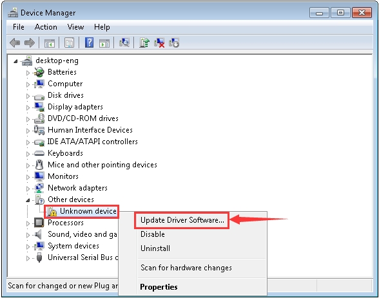The height and width of the screenshot is (298, 379).
Task: Select Disable from the context menu
Action: point(153,234)
